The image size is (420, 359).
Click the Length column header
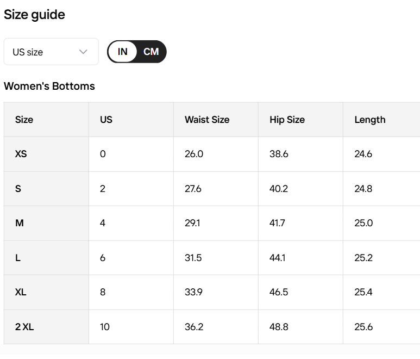pyautogui.click(x=369, y=120)
